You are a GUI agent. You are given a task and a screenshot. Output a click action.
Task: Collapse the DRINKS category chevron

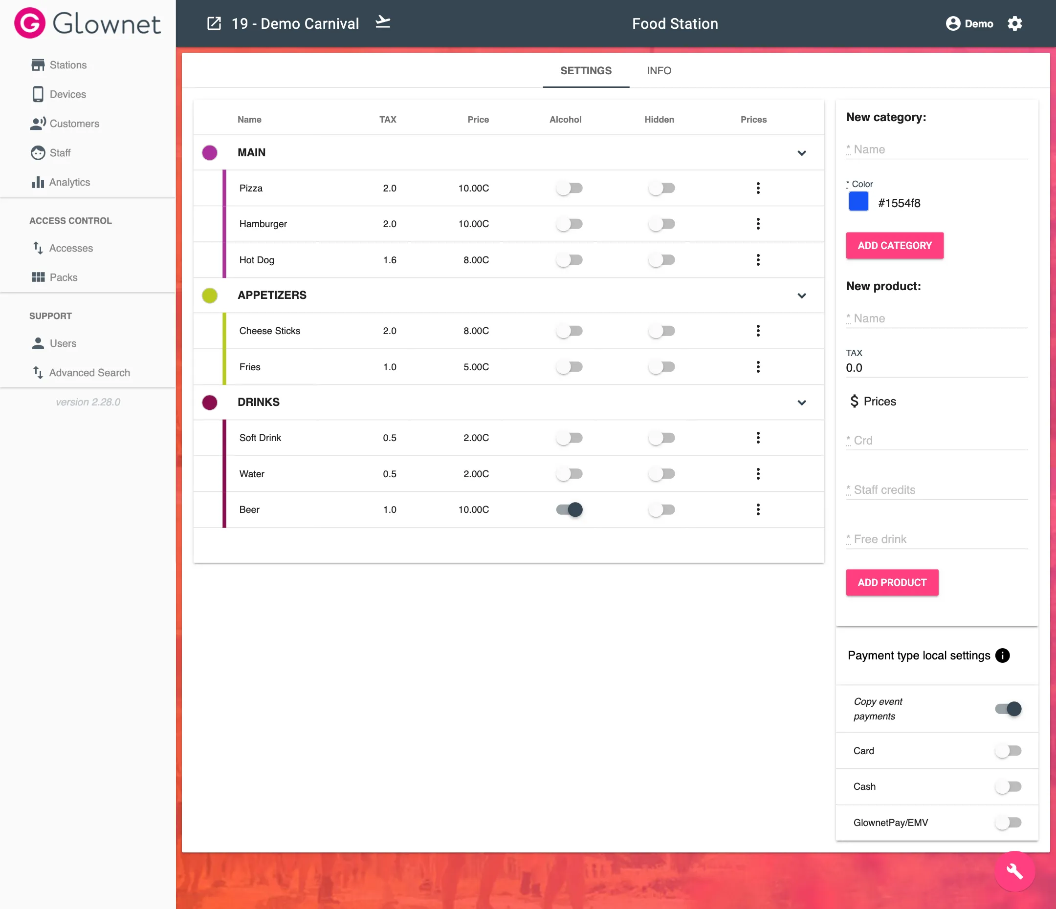pos(802,402)
